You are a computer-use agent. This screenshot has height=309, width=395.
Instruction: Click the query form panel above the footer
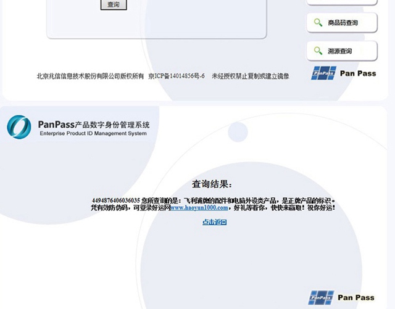[157, 22]
